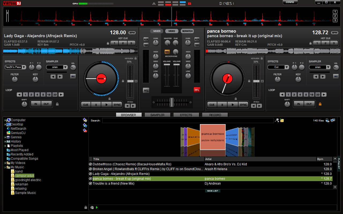Toggle right deck keylock padlock
Image resolution: width=343 pixels, height=214 pixels.
pos(262,58)
